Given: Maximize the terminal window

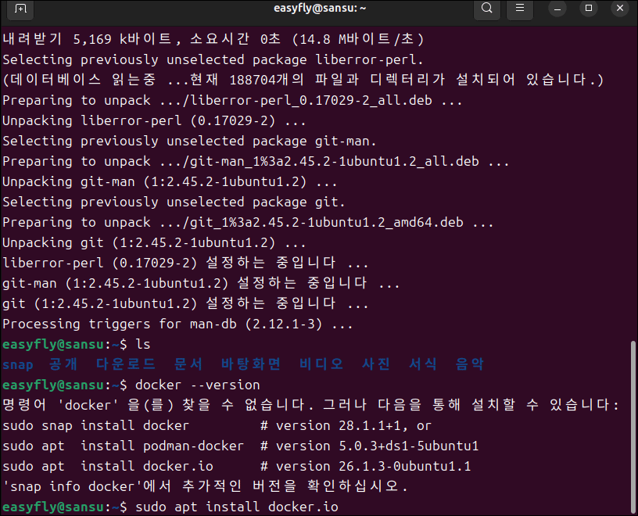Looking at the screenshot, I should coord(589,8).
